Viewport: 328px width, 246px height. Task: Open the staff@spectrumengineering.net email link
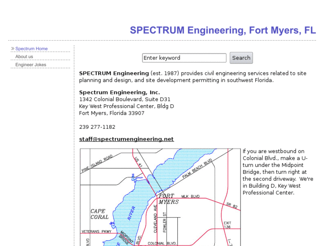(x=126, y=139)
